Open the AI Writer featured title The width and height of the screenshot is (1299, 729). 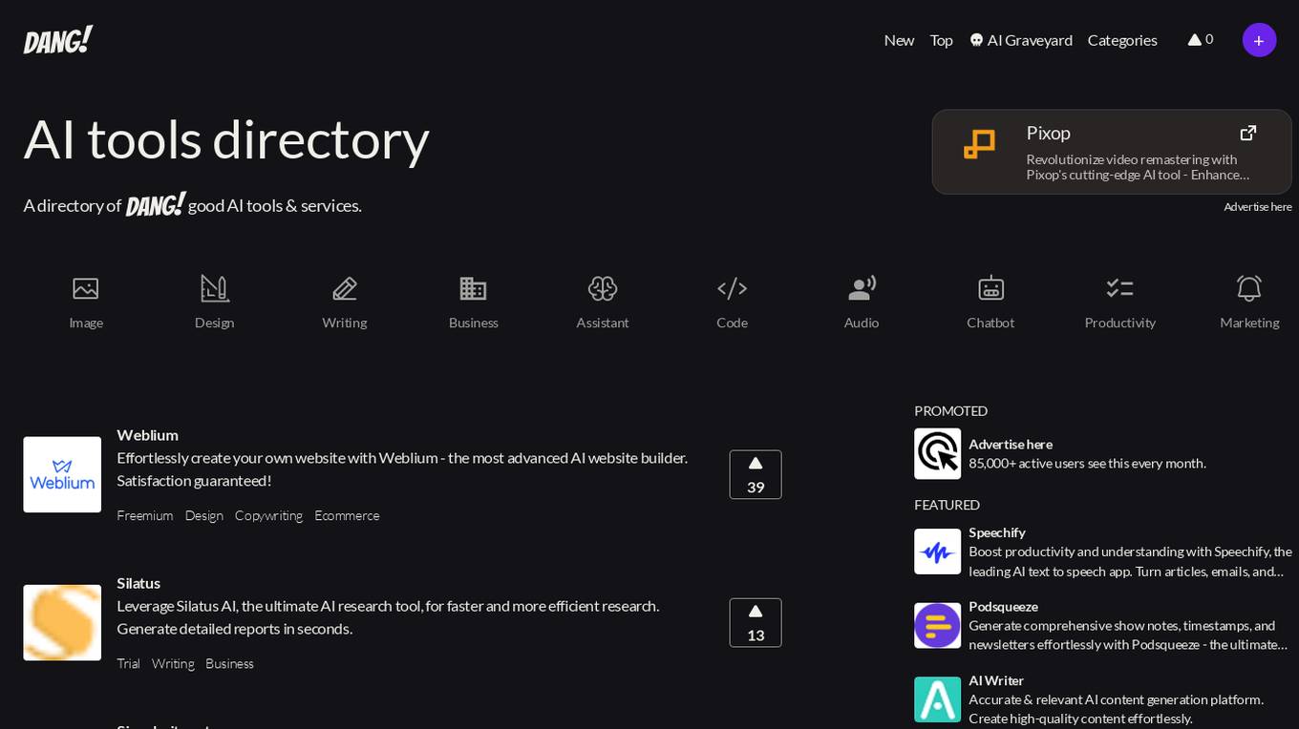point(996,680)
